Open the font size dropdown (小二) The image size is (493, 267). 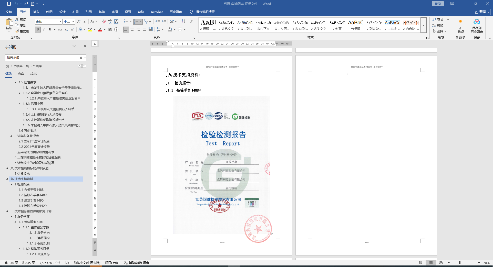(x=73, y=21)
